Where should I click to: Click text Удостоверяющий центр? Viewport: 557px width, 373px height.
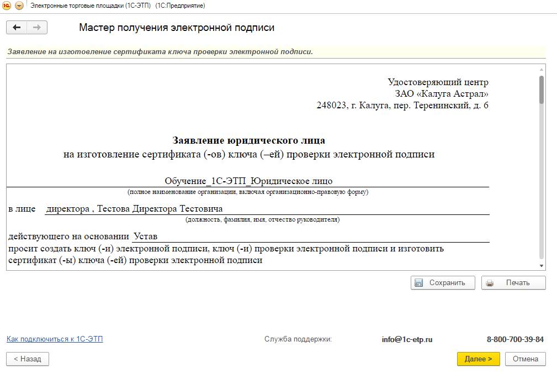(x=438, y=82)
